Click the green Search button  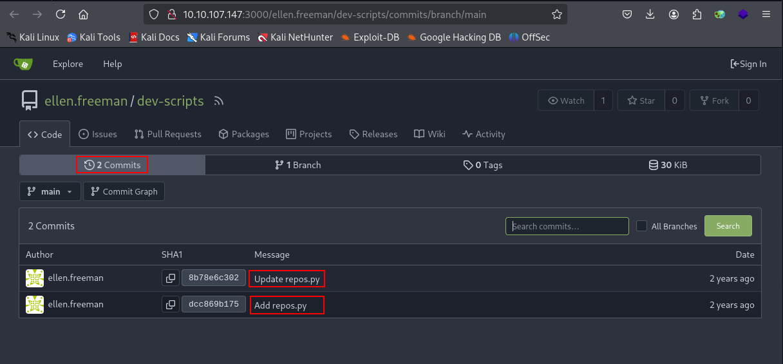(x=728, y=225)
